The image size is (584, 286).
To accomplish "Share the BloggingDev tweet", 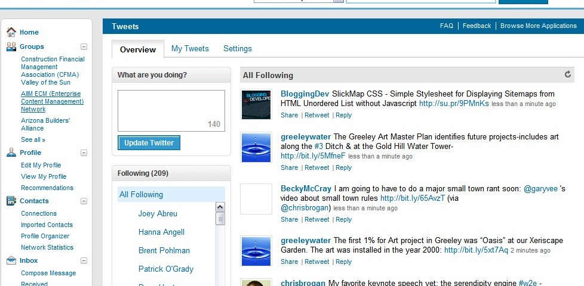I will pos(290,115).
